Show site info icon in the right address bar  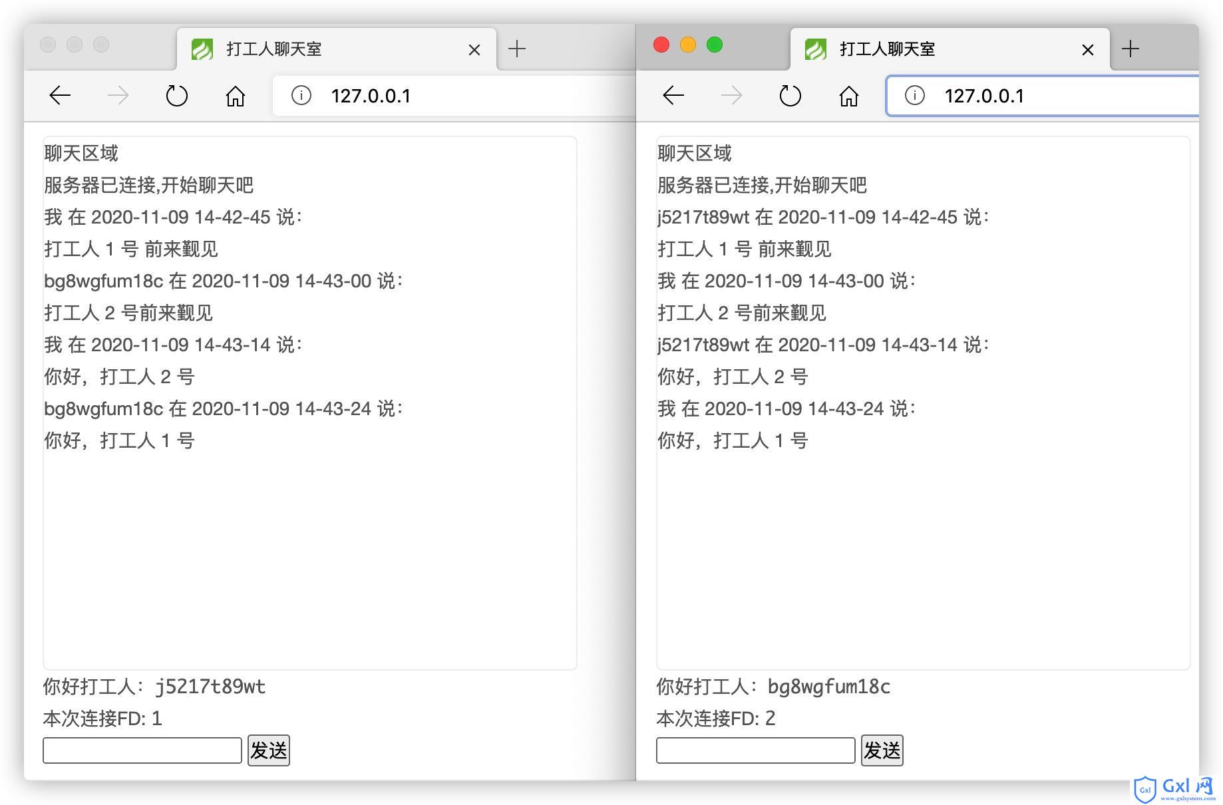[x=915, y=96]
